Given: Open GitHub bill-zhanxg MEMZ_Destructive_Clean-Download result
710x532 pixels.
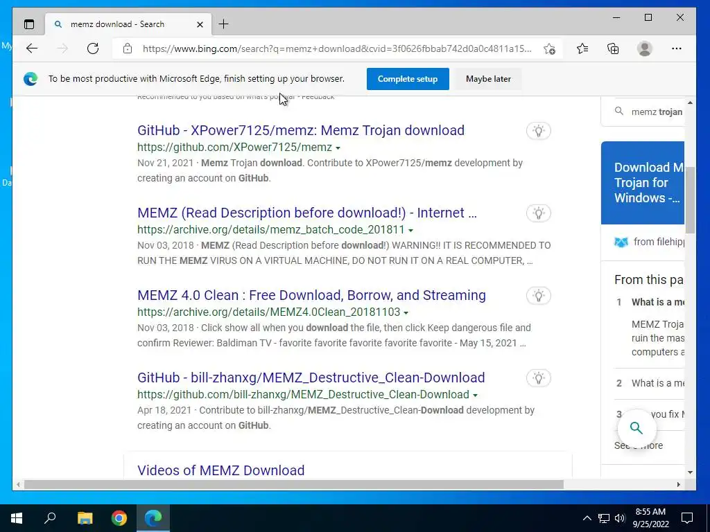Looking at the screenshot, I should point(311,378).
